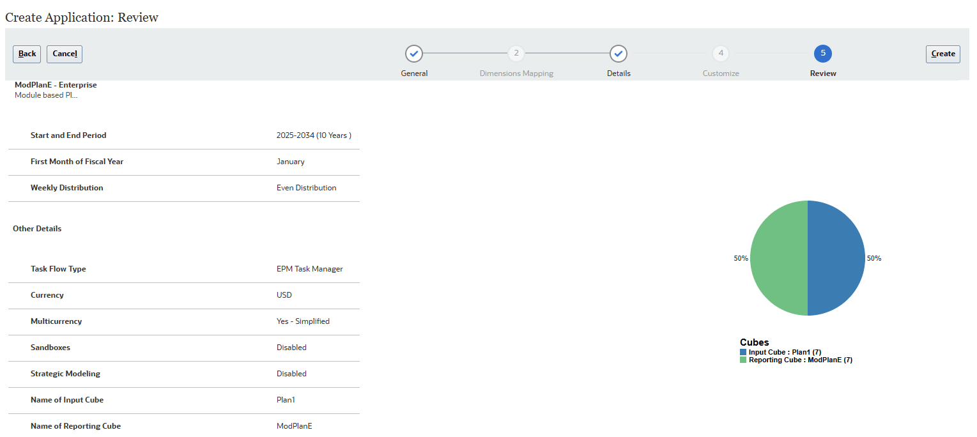Click the General step label

pyautogui.click(x=414, y=73)
